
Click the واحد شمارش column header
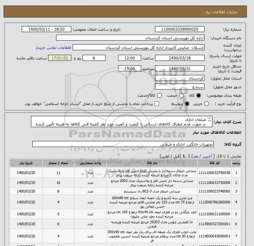click(x=90, y=163)
